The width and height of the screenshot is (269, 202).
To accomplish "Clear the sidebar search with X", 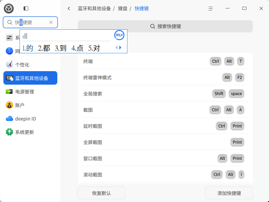I will (x=51, y=22).
